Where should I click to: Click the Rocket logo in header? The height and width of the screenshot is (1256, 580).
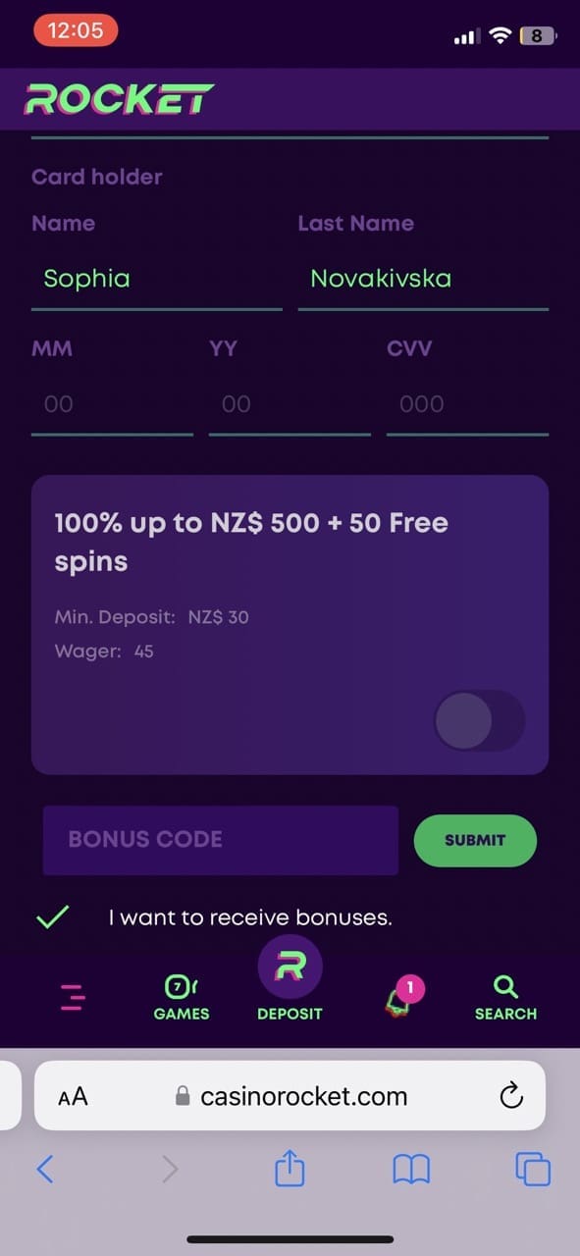(x=120, y=99)
